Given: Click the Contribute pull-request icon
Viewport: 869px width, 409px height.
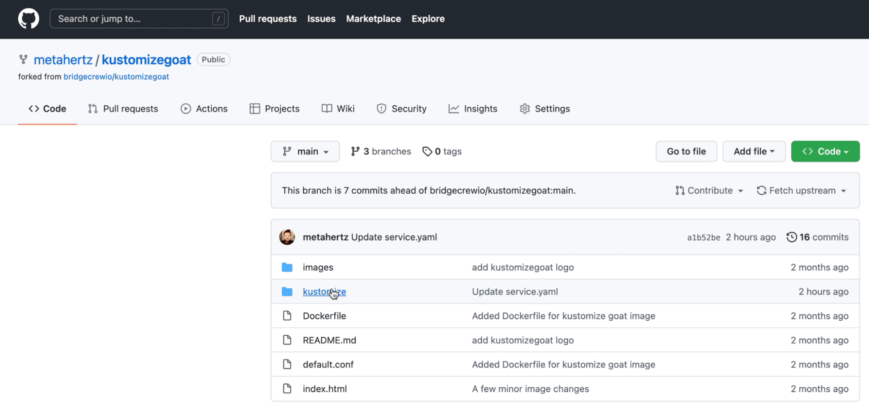Looking at the screenshot, I should [x=680, y=191].
